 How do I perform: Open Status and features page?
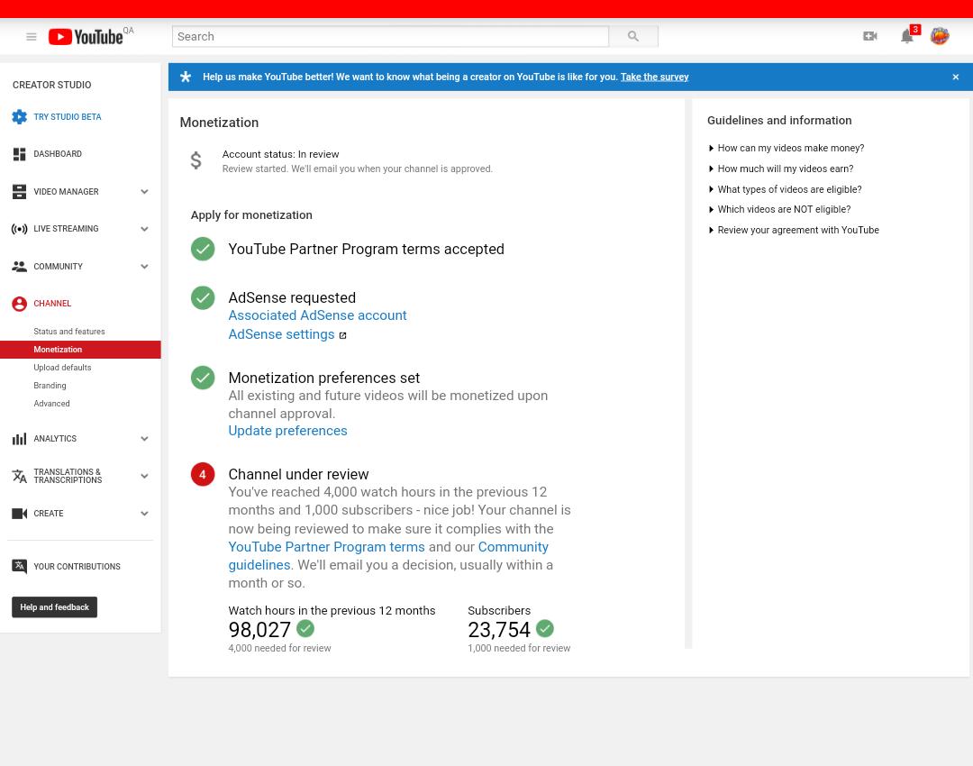68,332
